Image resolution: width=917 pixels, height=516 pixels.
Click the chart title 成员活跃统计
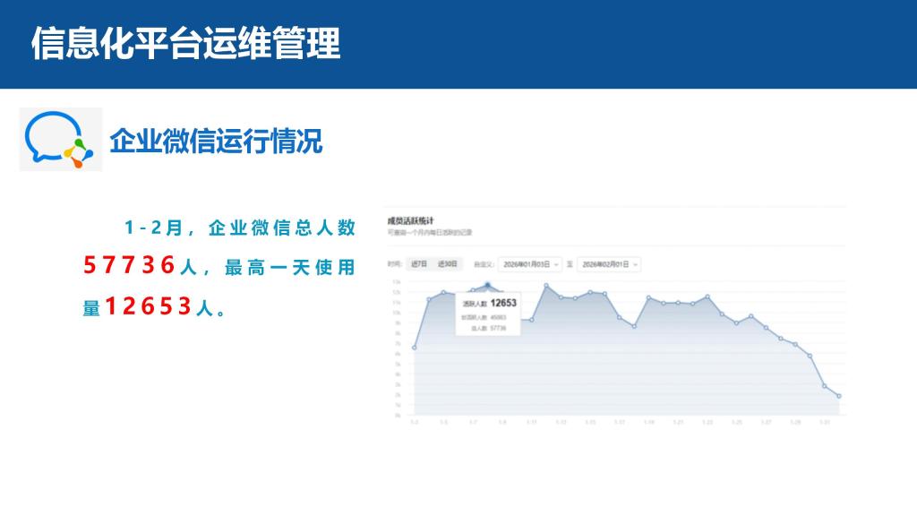pos(404,220)
